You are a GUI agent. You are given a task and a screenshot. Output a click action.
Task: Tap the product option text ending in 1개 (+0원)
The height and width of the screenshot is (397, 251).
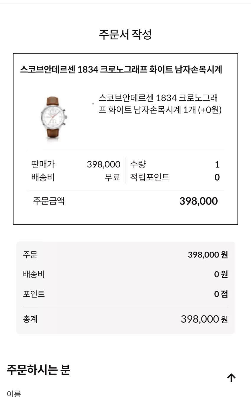click(160, 104)
